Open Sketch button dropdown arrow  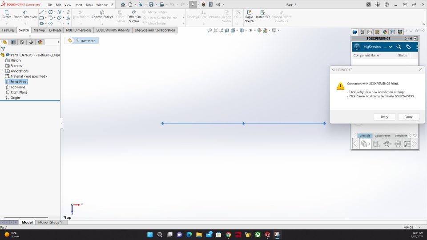click(x=7, y=24)
